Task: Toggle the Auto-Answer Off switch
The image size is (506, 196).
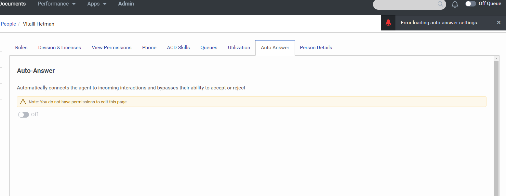Action: click(x=23, y=115)
